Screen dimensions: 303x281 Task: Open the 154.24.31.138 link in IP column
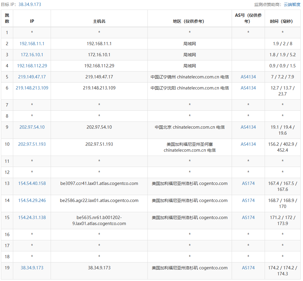pyautogui.click(x=32, y=218)
